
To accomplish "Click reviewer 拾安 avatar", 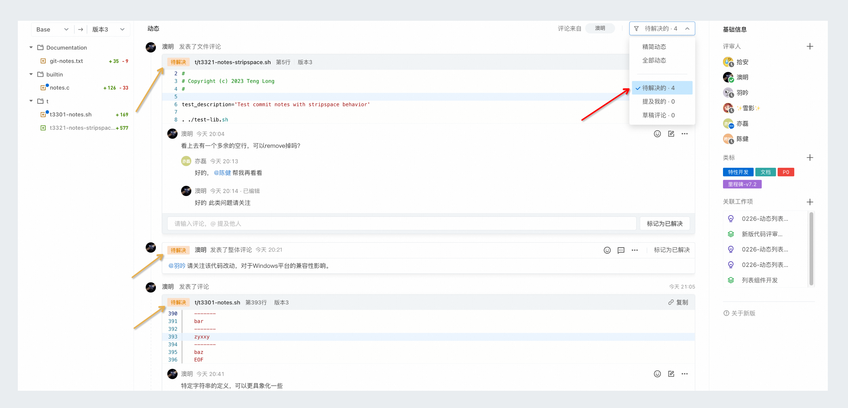I will [x=728, y=62].
